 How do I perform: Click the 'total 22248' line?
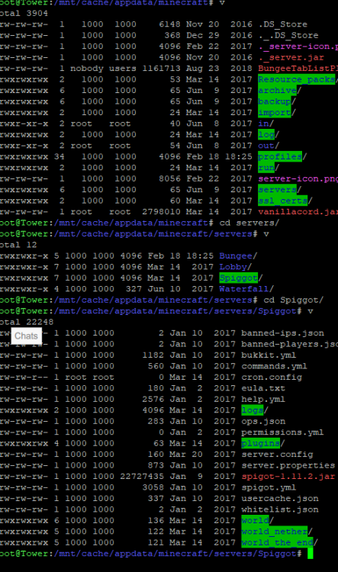pos(27,322)
